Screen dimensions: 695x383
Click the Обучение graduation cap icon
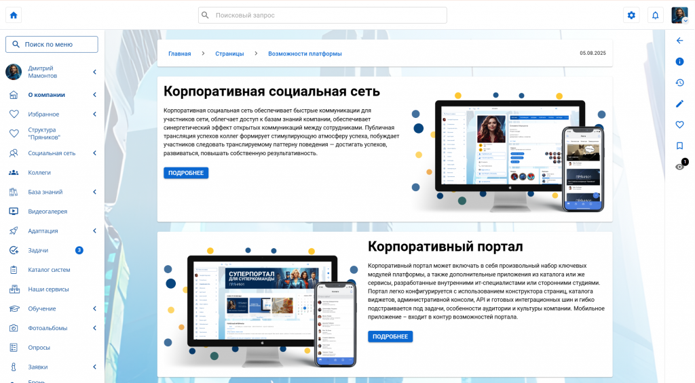[x=14, y=308]
